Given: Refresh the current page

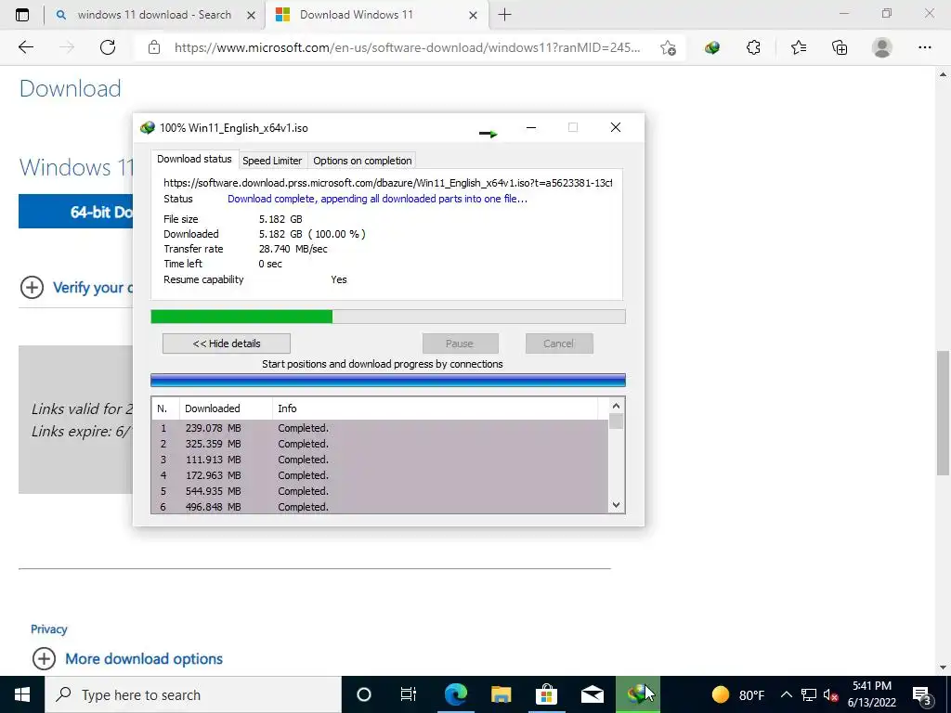Looking at the screenshot, I should (x=108, y=47).
